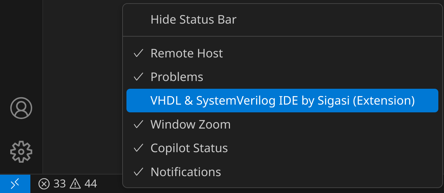
Task: Uncheck the Problems checkmark
Action: click(x=138, y=77)
